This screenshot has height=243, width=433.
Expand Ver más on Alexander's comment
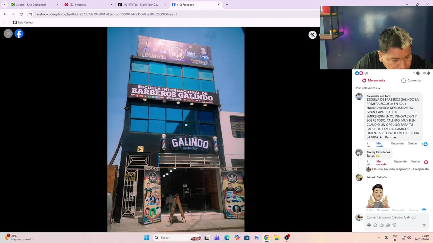click(x=390, y=137)
